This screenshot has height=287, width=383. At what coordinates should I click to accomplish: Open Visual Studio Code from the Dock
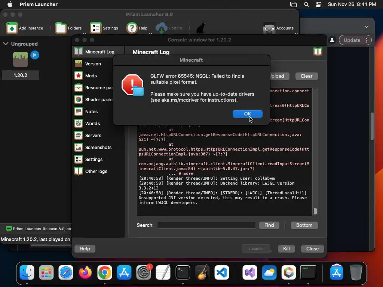pyautogui.click(x=222, y=272)
